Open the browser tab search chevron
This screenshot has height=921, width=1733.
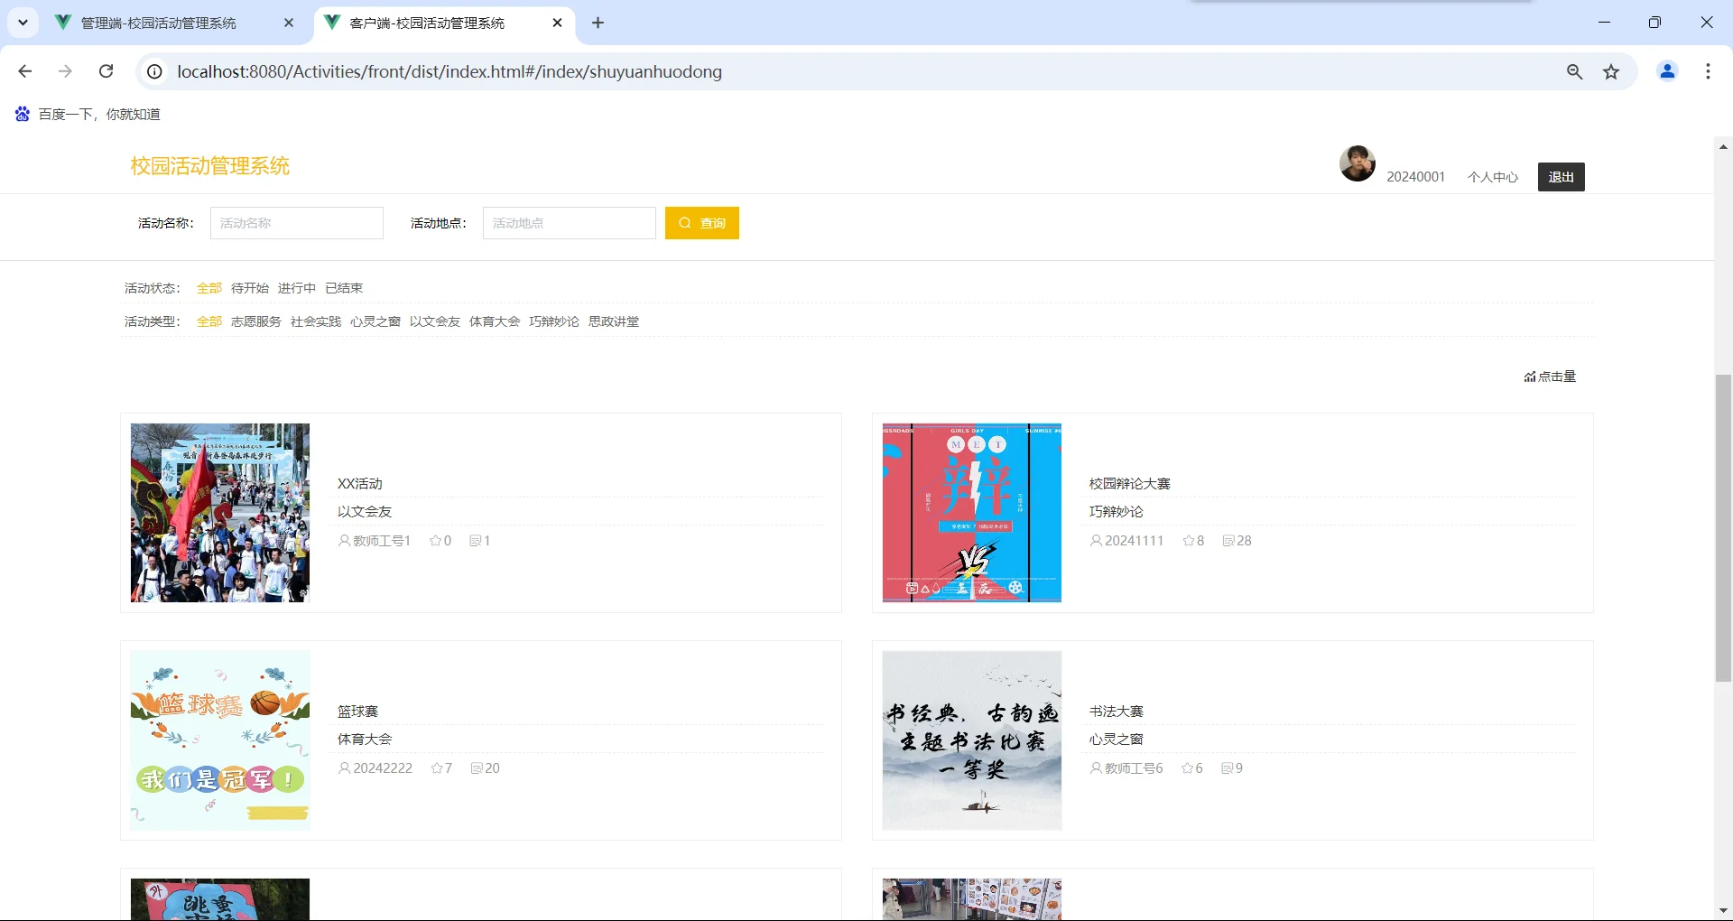pos(23,23)
